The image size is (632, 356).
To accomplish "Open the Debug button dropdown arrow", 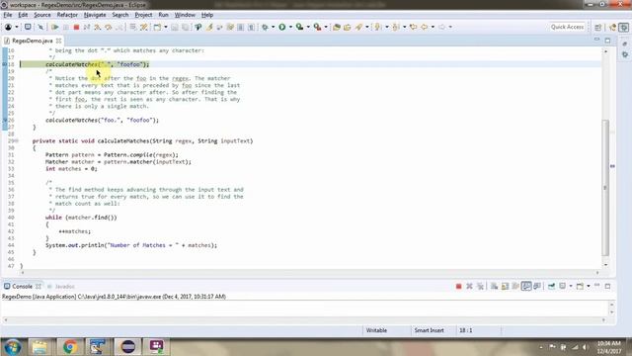I will click(x=273, y=27).
